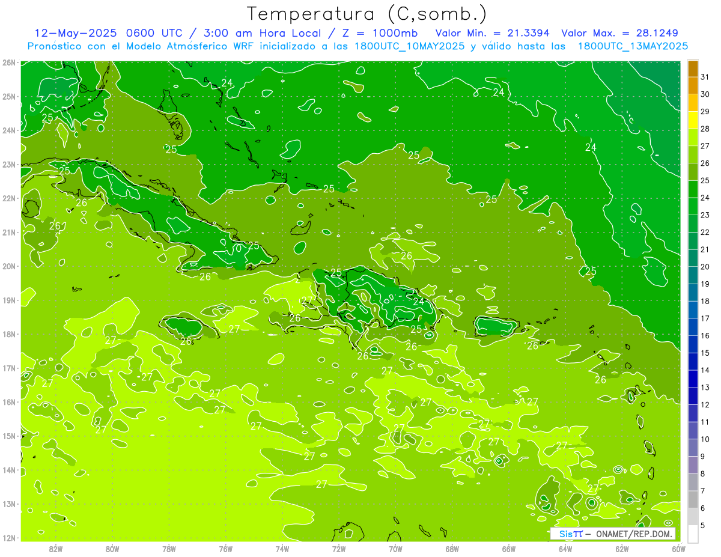This screenshot has height=557, width=721.
Task: Pick the white color bar segment below 5
Action: click(x=693, y=534)
